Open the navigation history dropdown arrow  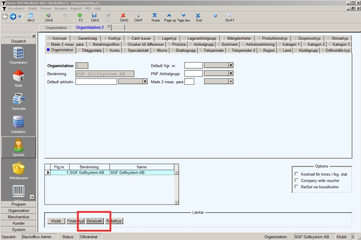(20, 16)
